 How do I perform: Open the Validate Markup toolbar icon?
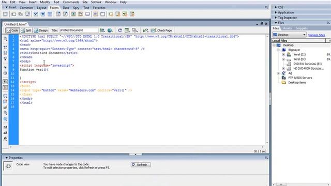pos(145,30)
